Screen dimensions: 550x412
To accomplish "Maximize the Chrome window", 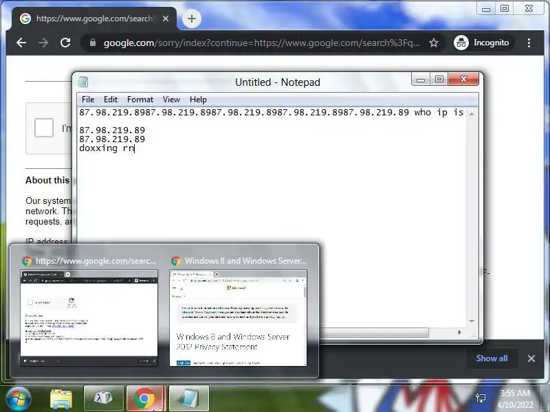I will [x=505, y=8].
